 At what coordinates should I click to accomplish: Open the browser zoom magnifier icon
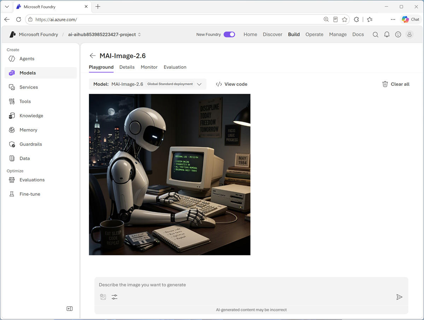click(326, 19)
